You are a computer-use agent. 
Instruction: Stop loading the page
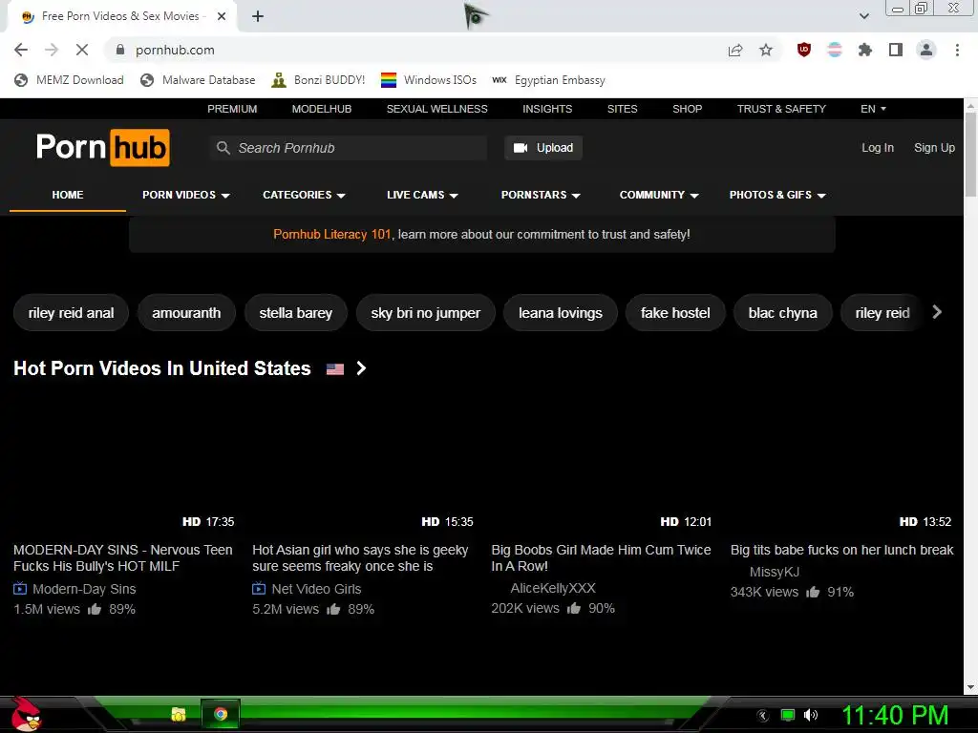(82, 50)
